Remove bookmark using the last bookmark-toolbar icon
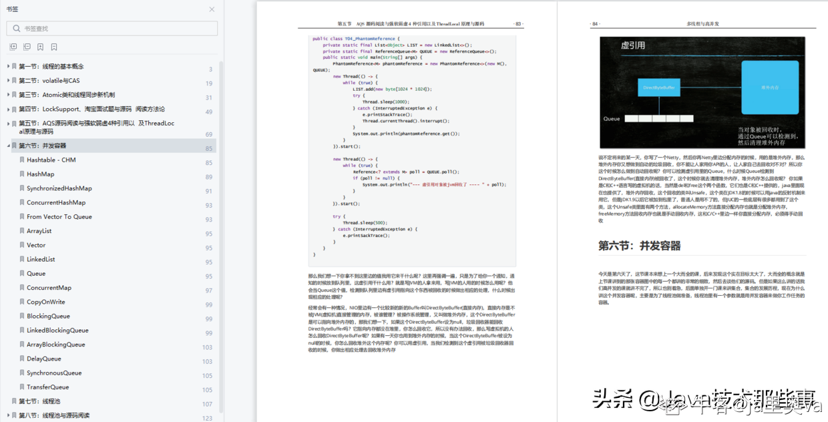Image resolution: width=828 pixels, height=422 pixels. point(54,47)
